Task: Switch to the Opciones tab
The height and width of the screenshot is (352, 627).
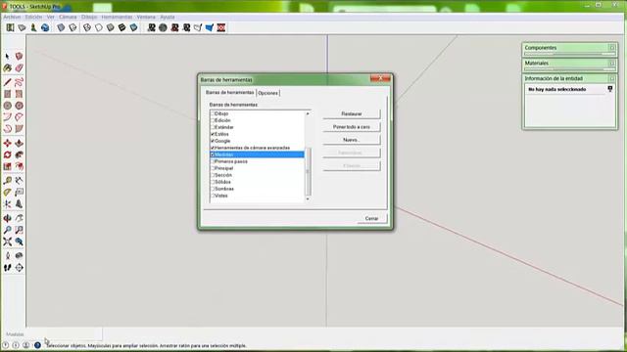Action: [267, 93]
